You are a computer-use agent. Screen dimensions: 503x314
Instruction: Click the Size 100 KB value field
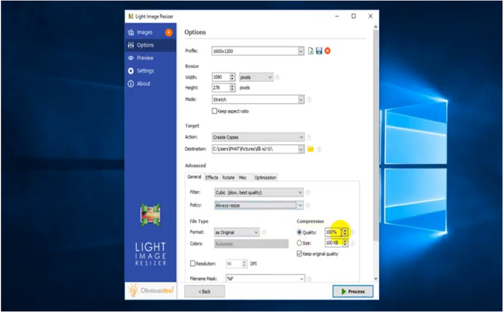(x=333, y=243)
